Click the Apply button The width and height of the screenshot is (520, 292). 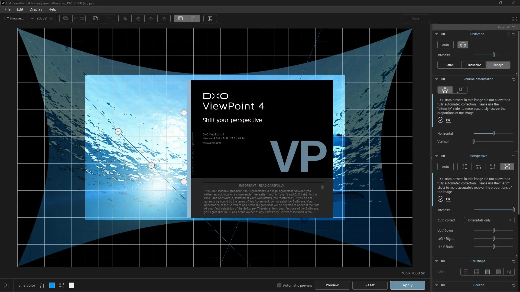[407, 285]
